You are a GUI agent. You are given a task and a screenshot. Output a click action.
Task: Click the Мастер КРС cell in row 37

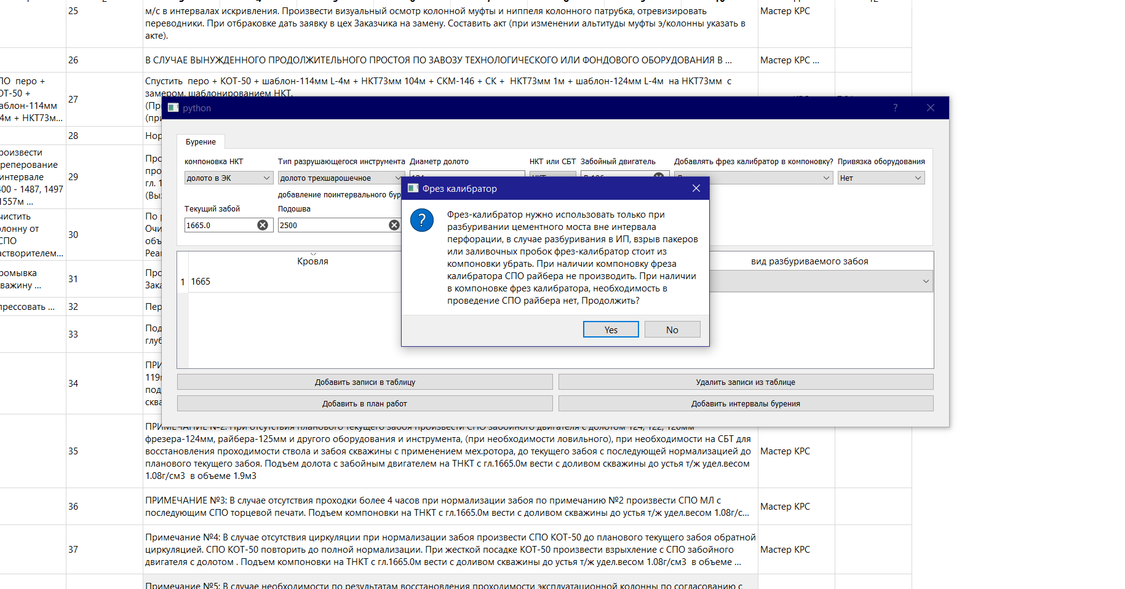[796, 550]
